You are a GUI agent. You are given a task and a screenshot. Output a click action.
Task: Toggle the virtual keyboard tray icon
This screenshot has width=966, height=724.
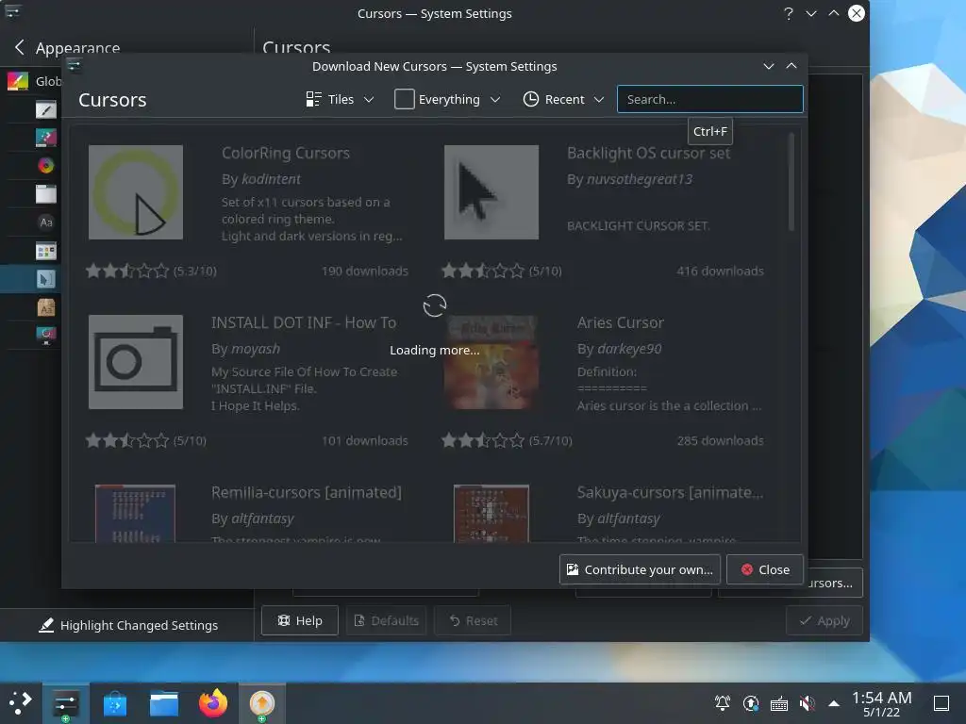778,703
